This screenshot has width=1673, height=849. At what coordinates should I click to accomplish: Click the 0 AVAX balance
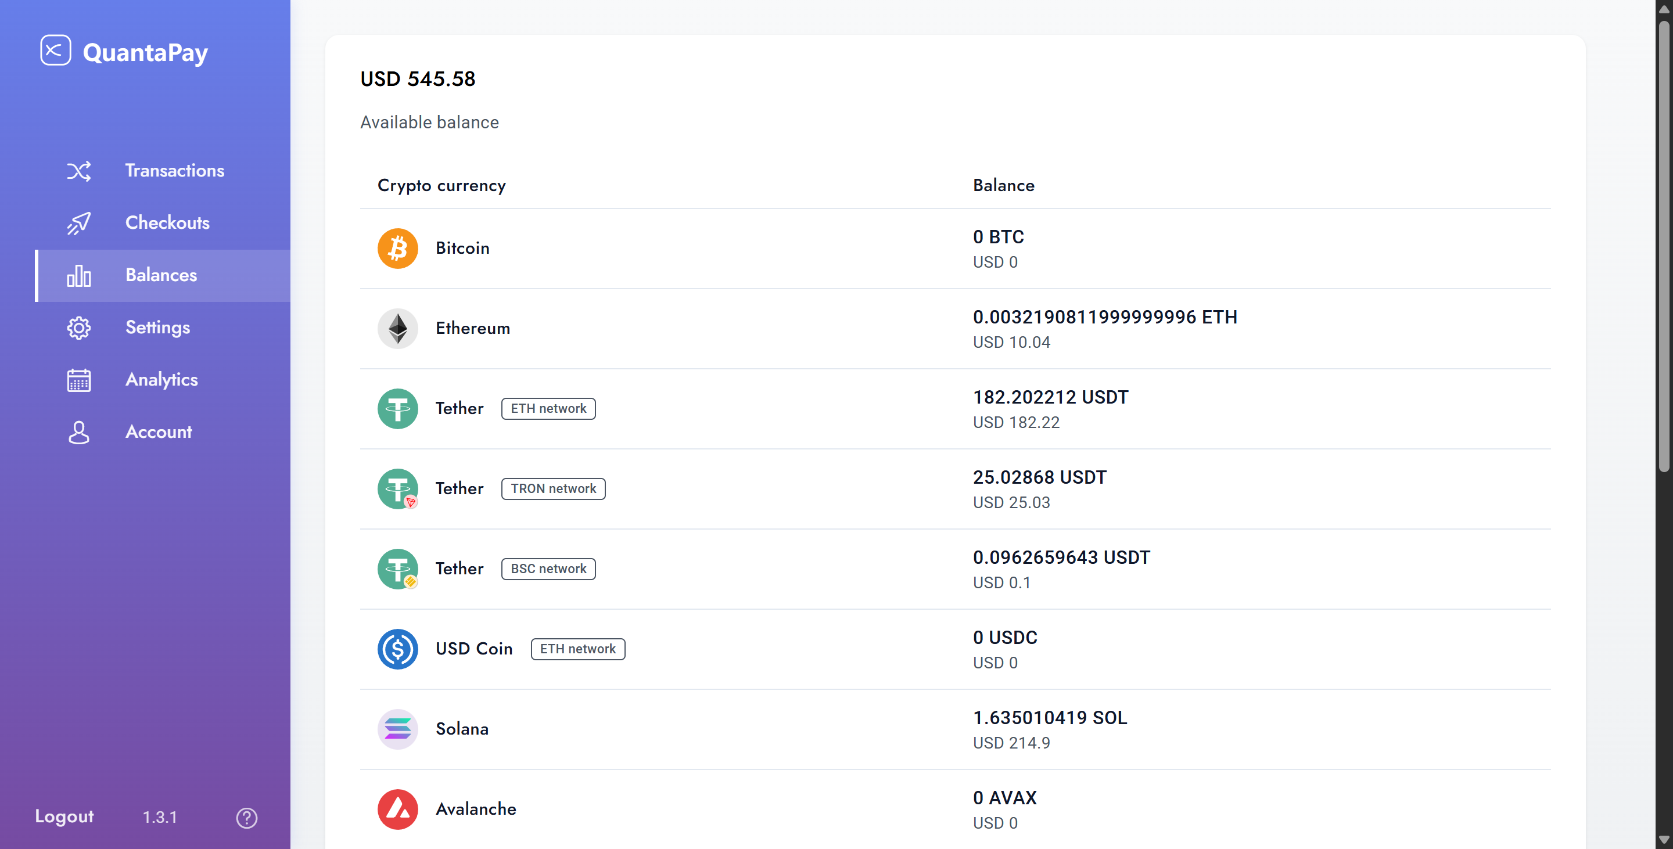point(1005,798)
